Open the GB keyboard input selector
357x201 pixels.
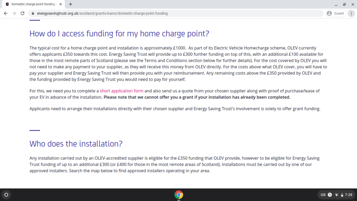coord(323,195)
